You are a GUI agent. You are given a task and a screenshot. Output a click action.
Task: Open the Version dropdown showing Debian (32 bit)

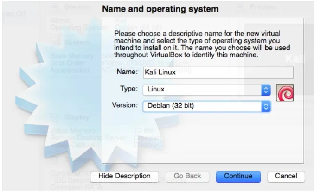206,106
